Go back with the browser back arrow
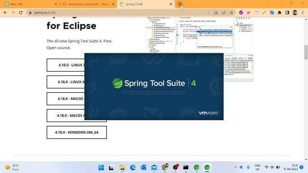 (5, 12)
